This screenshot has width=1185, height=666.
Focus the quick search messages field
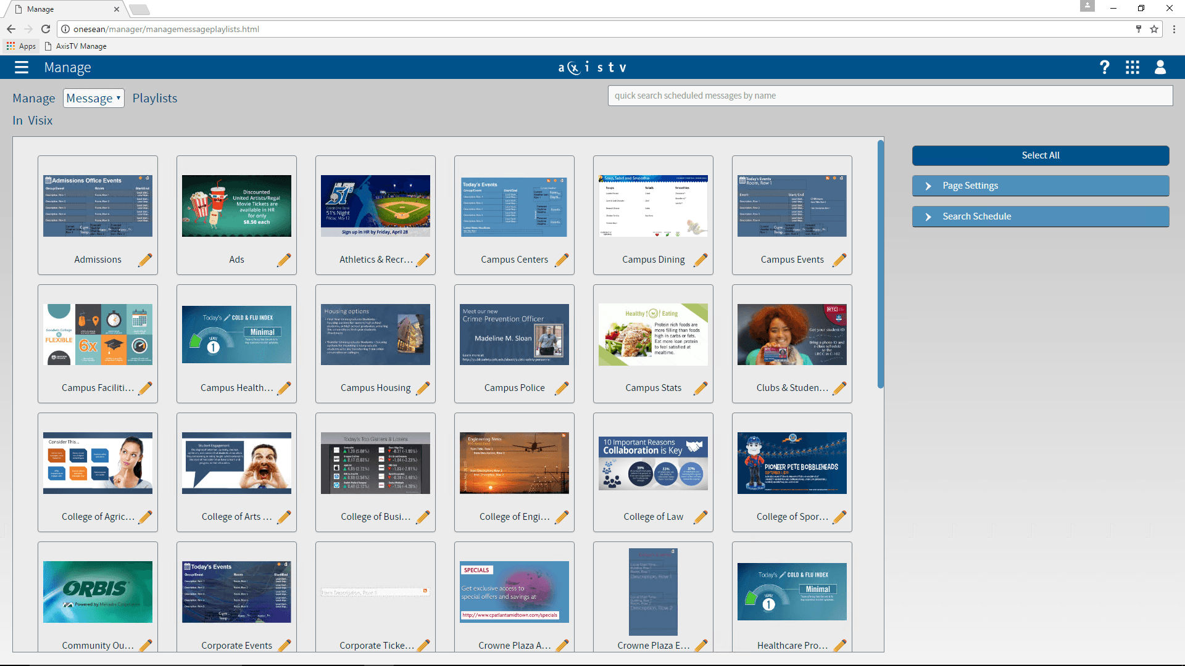(x=889, y=96)
